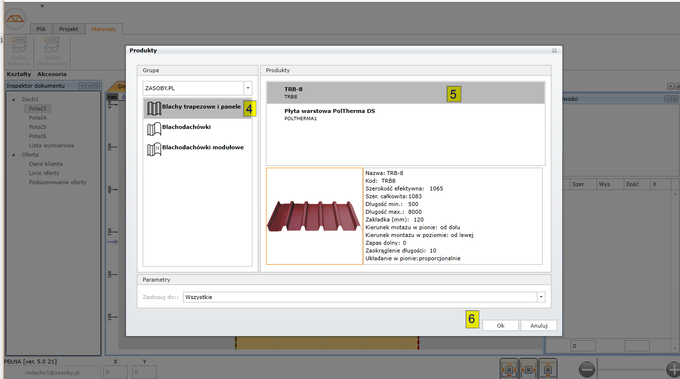Select Płyta warstwowa PolTherma DS product
This screenshot has height=379, width=680.
(x=330, y=114)
